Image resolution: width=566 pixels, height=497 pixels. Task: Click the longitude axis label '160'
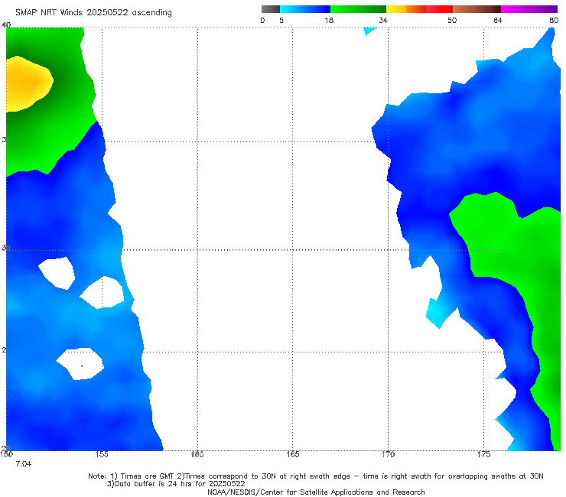click(x=197, y=454)
